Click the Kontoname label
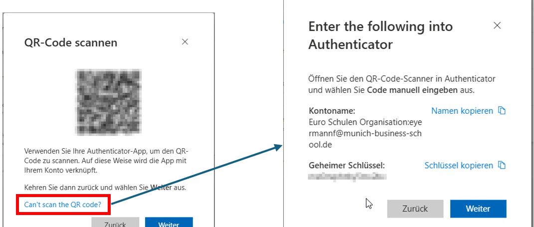The height and width of the screenshot is (227, 534). (x=332, y=111)
